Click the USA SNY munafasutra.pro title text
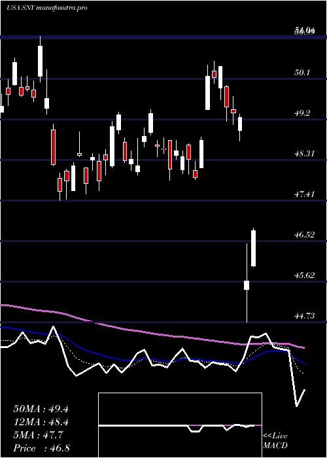The width and height of the screenshot is (327, 458). coord(47,8)
